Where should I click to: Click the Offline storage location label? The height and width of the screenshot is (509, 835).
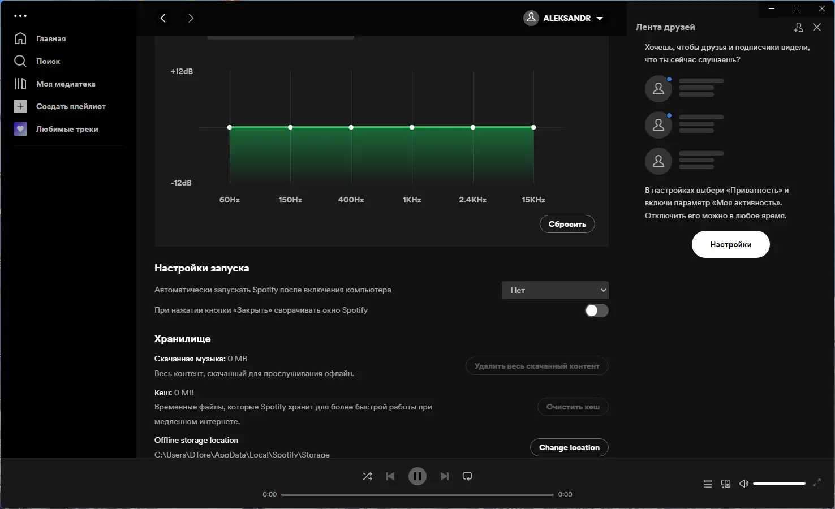pyautogui.click(x=196, y=440)
